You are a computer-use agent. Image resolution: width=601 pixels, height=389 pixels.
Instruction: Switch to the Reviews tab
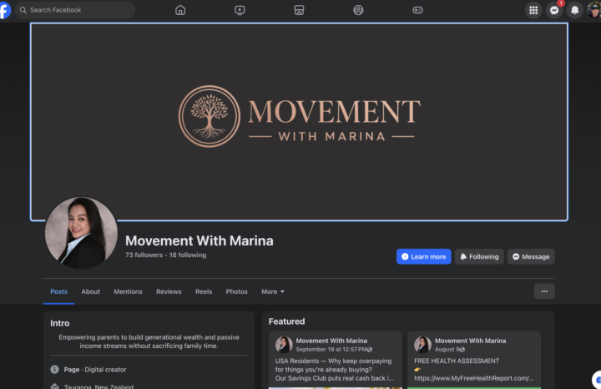tap(169, 291)
